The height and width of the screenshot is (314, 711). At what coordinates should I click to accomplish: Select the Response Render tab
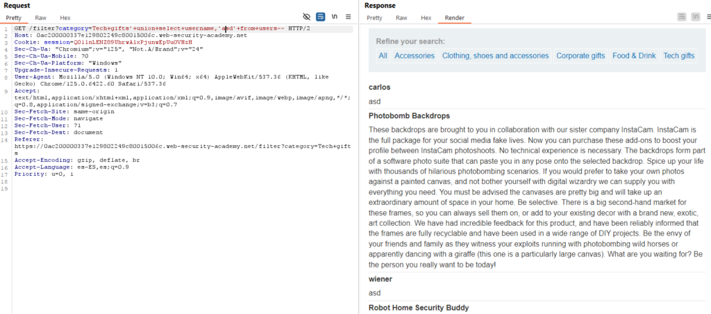point(454,18)
